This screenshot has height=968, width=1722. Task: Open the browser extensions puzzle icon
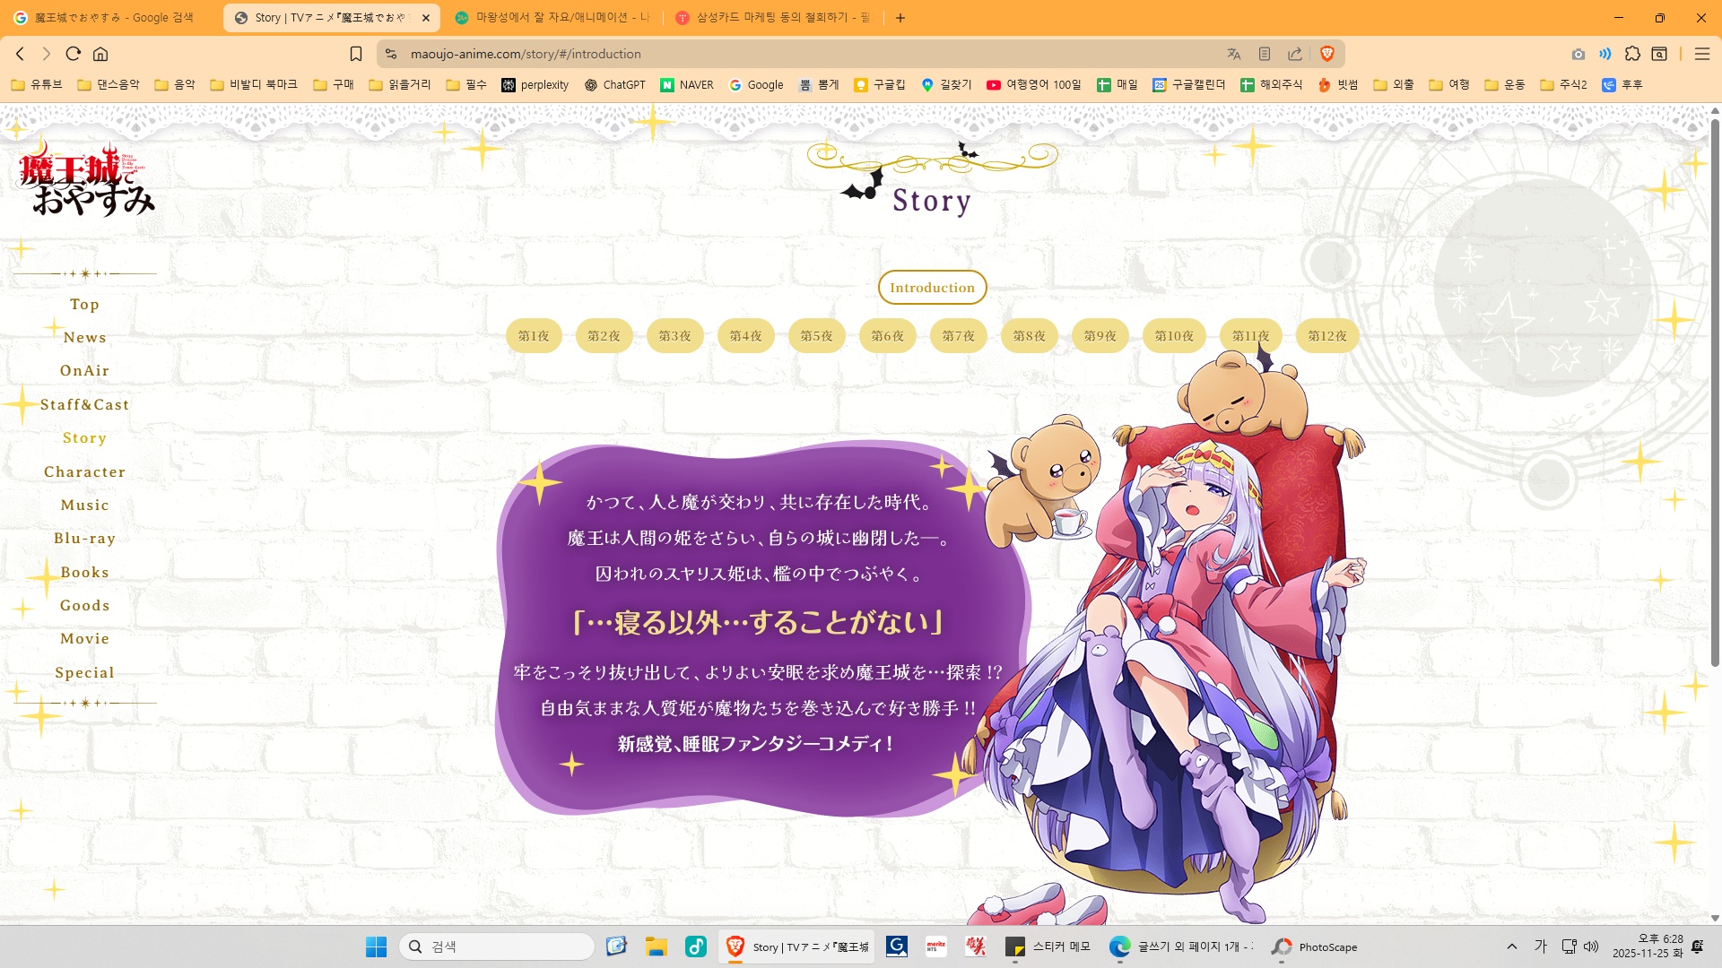(1632, 54)
